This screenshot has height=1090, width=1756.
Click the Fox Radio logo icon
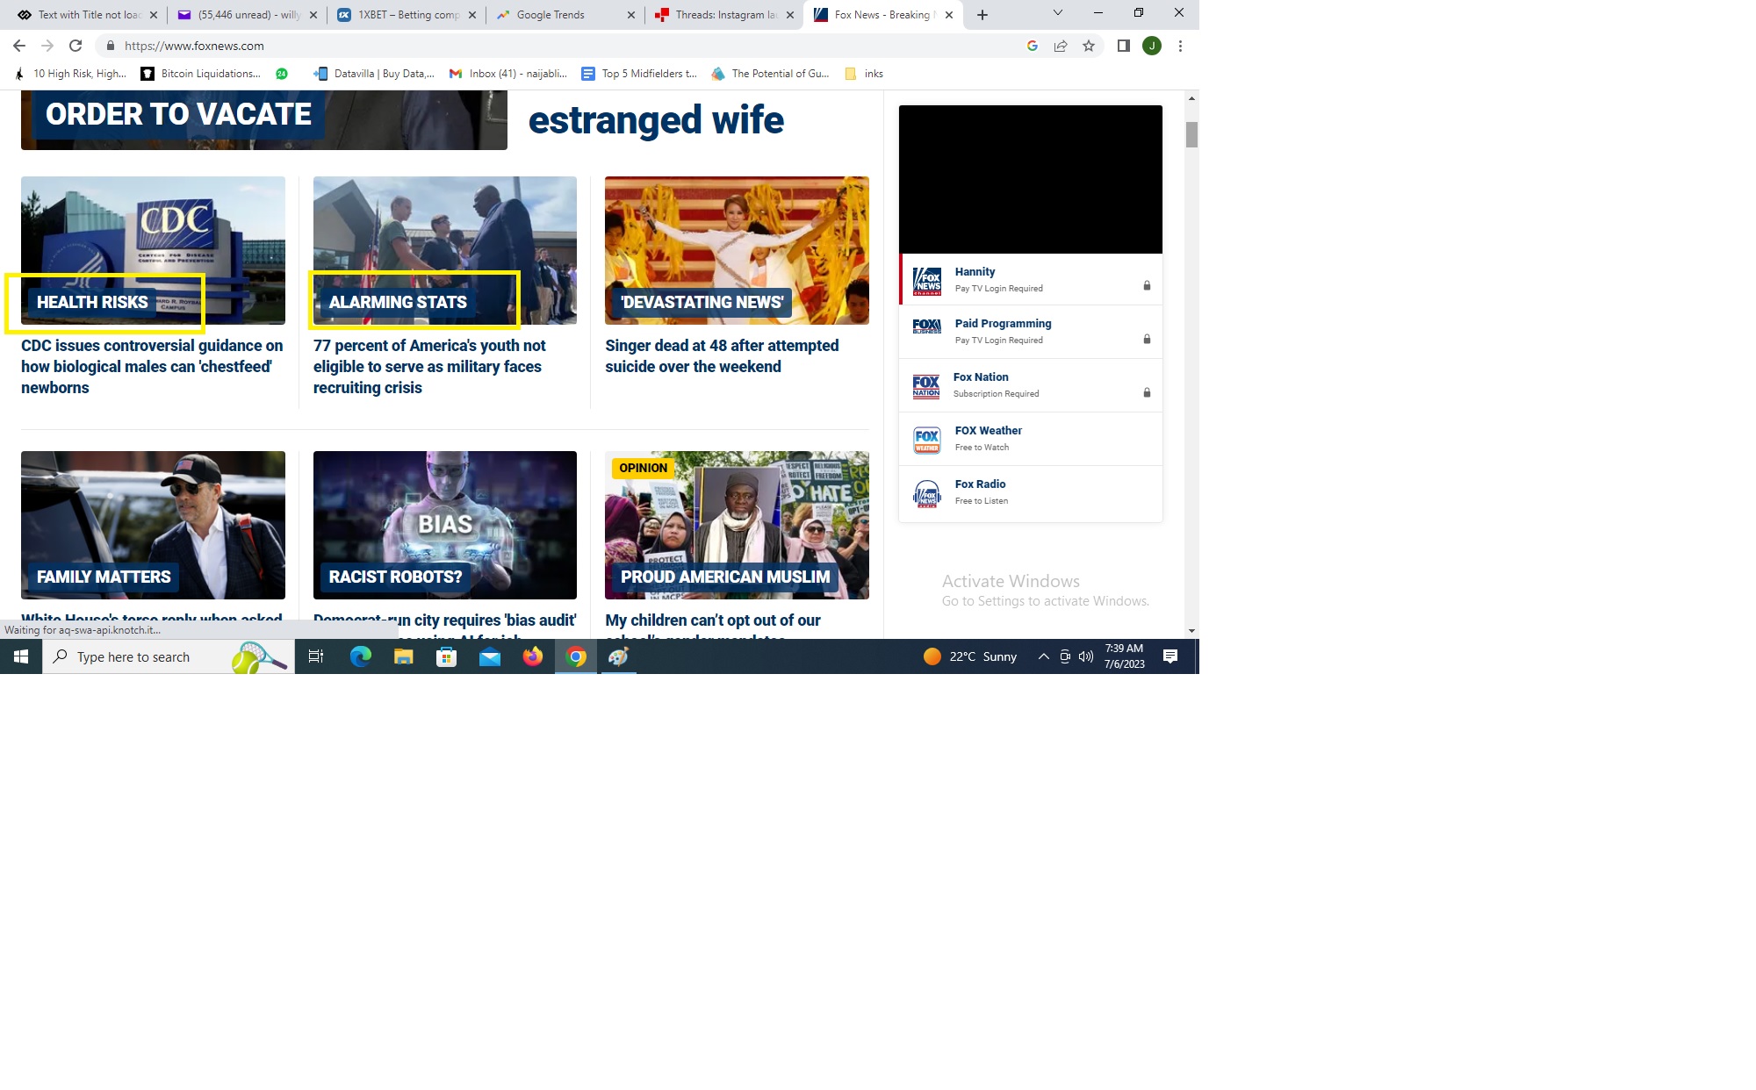tap(927, 494)
